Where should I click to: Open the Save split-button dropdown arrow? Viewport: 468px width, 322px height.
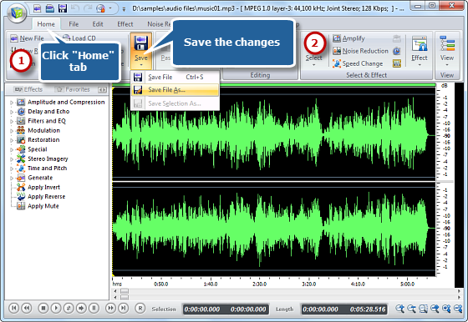[x=141, y=65]
